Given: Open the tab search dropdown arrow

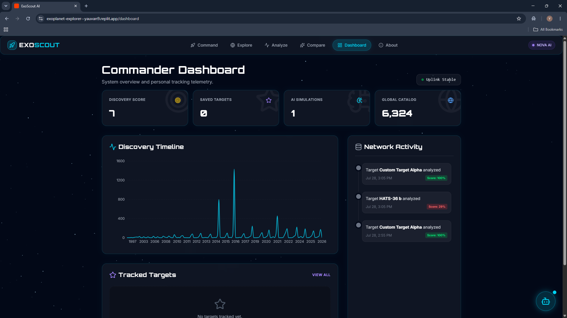Looking at the screenshot, I should pos(6,6).
